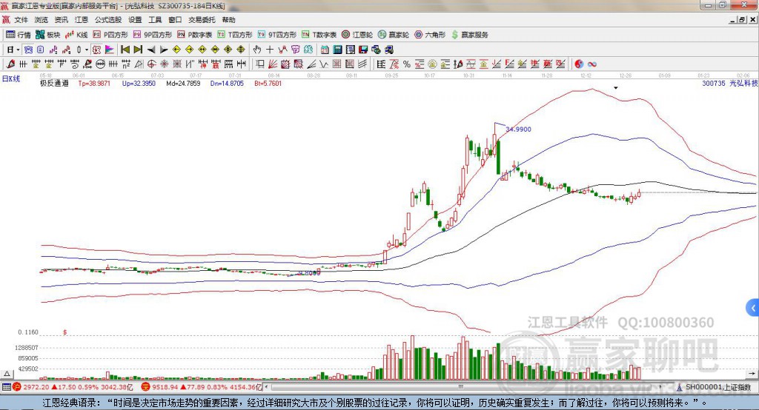Switch to the K线 chart view
The image size is (759, 410).
pos(76,35)
